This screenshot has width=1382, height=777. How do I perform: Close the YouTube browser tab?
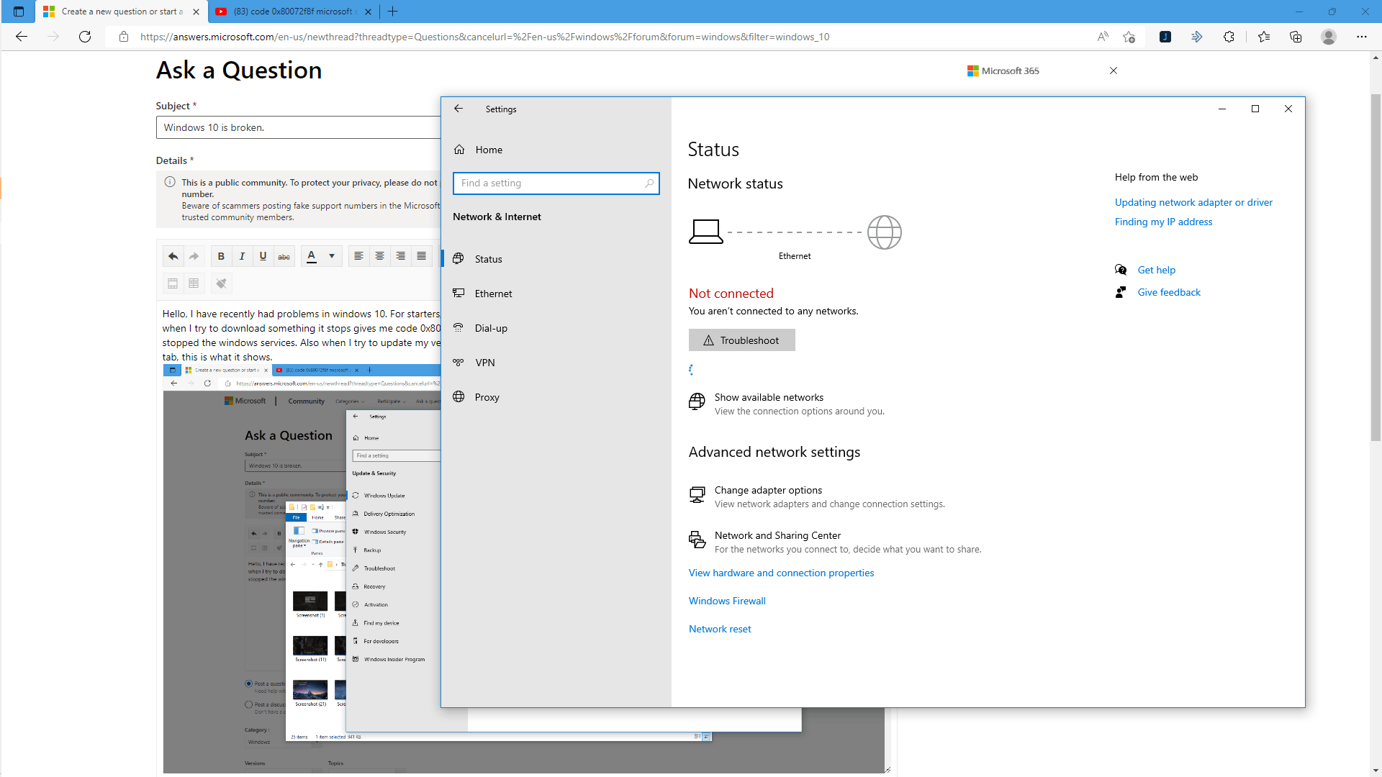369,12
